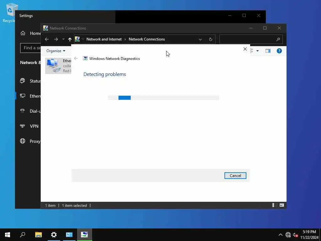321x241 pixels.
Task: Switch to details view in status bar
Action: click(275, 205)
